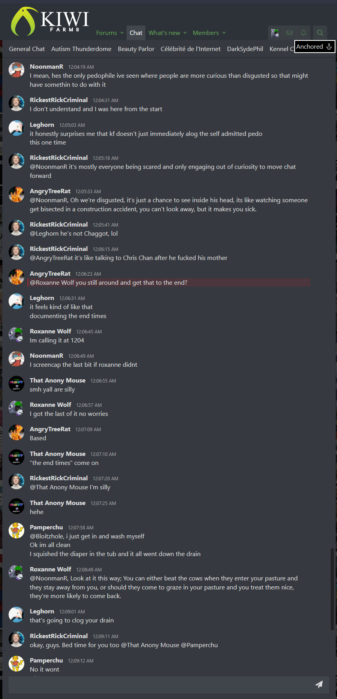This screenshot has height=699, width=337.
Task: Click Pamperchu's avatar in the last message
Action: click(x=16, y=664)
